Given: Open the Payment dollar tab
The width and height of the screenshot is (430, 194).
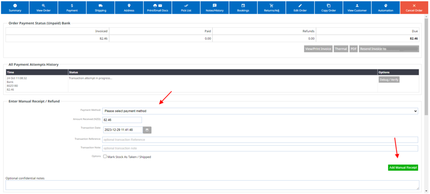Looking at the screenshot, I should click(72, 7).
